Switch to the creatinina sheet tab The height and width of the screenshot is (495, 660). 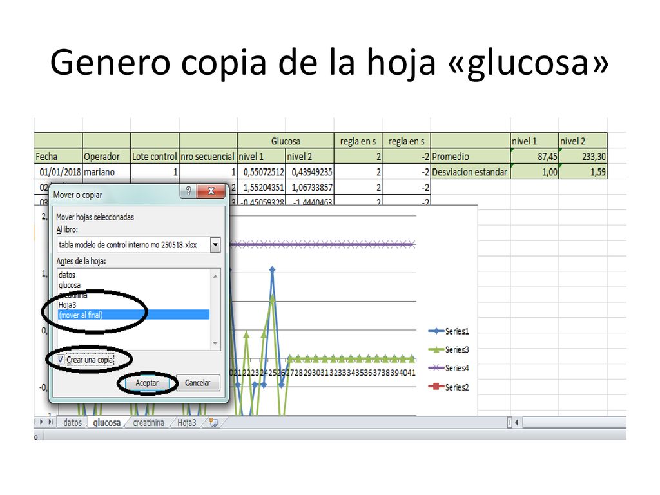(x=149, y=423)
